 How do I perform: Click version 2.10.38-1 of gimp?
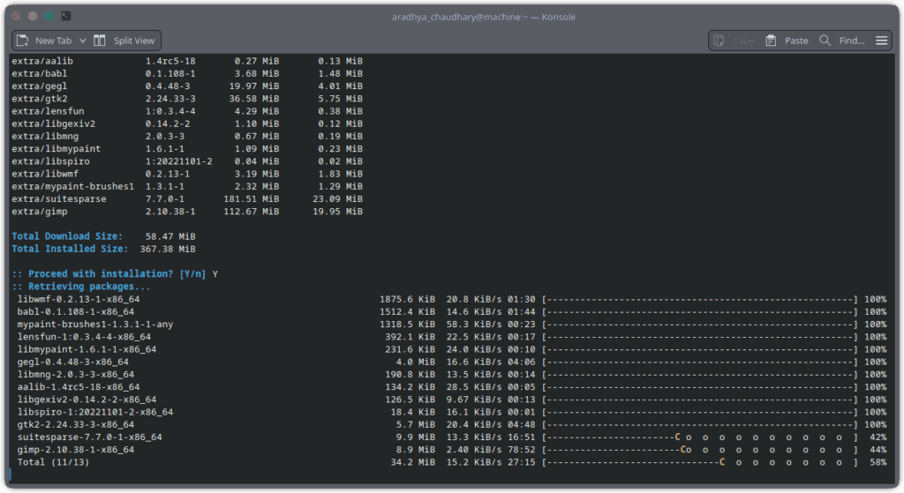coord(170,212)
